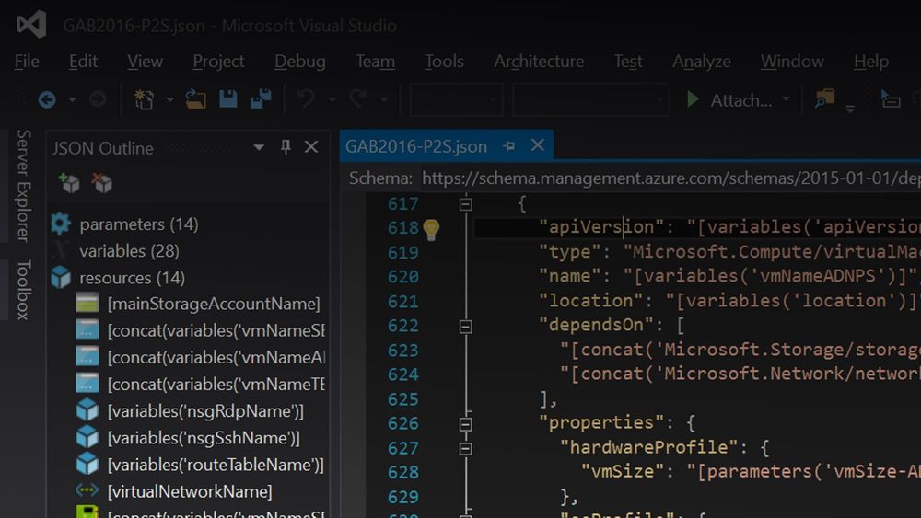The height and width of the screenshot is (518, 921).
Task: Open the Architecture menu
Action: 539,61
